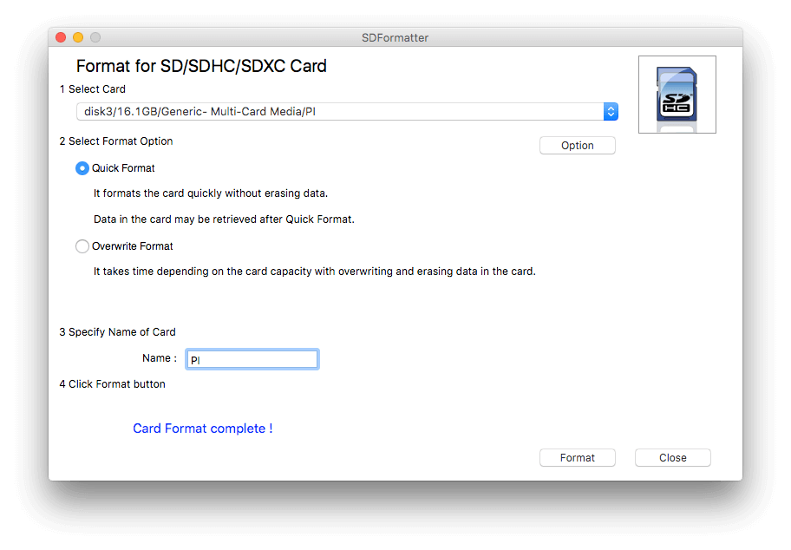Click the "1 Select Card" label
791x550 pixels.
coord(92,89)
